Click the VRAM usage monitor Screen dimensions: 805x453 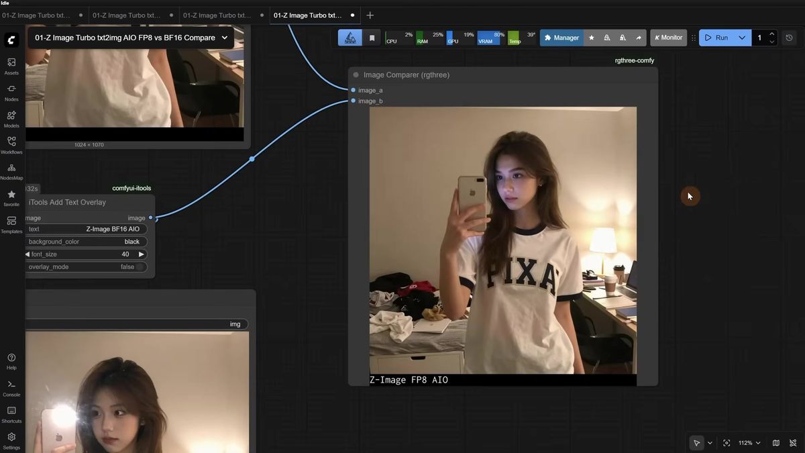click(492, 38)
